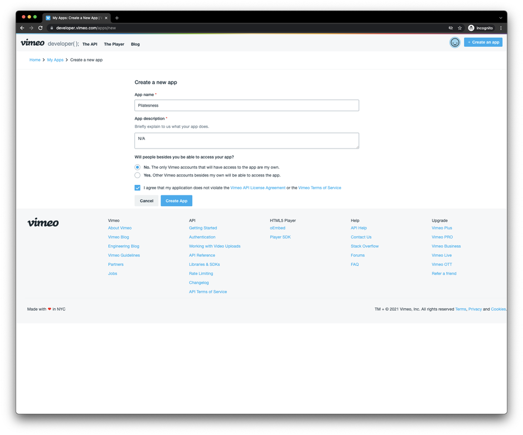This screenshot has width=523, height=435.
Task: Open Partners footer link
Action: pyautogui.click(x=116, y=264)
